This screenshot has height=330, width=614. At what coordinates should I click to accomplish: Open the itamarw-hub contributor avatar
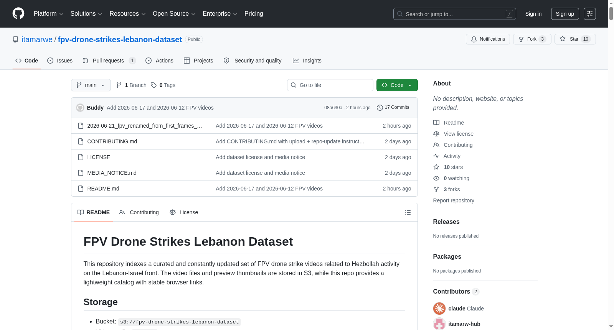tap(439, 324)
